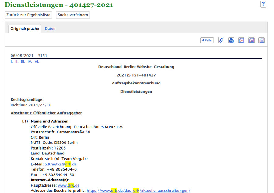274x193 pixels.
Task: Download the notice as PDF
Action: tap(241, 40)
